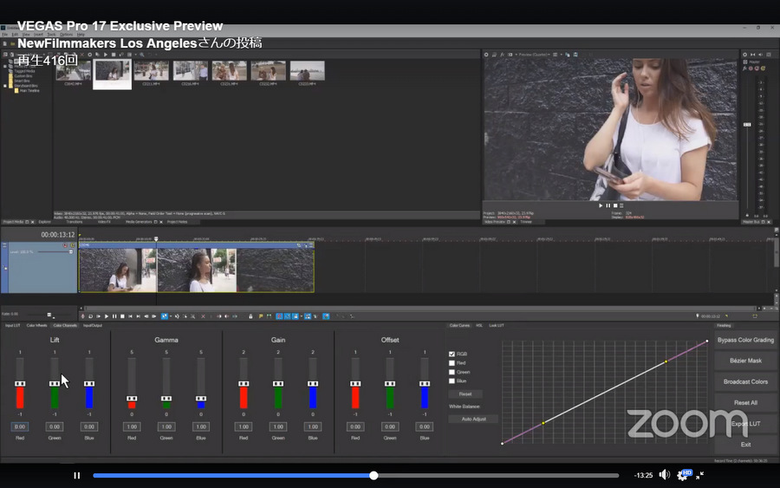Click the lock icon in timeline toolbar
780x488 pixels.
(x=250, y=316)
